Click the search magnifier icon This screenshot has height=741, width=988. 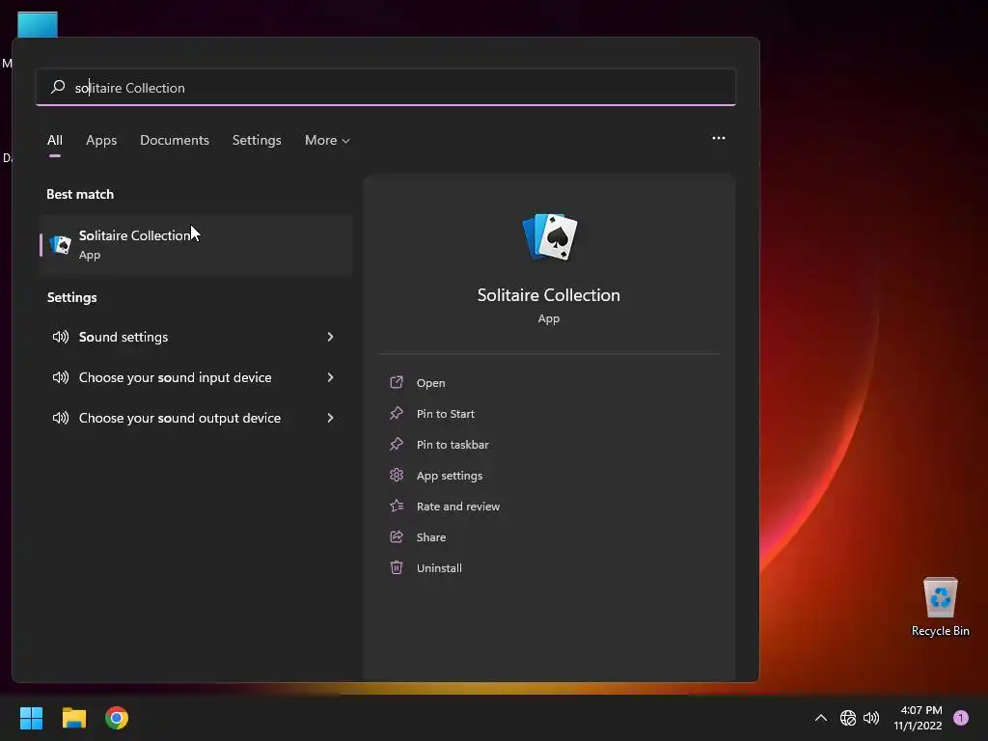click(x=58, y=87)
